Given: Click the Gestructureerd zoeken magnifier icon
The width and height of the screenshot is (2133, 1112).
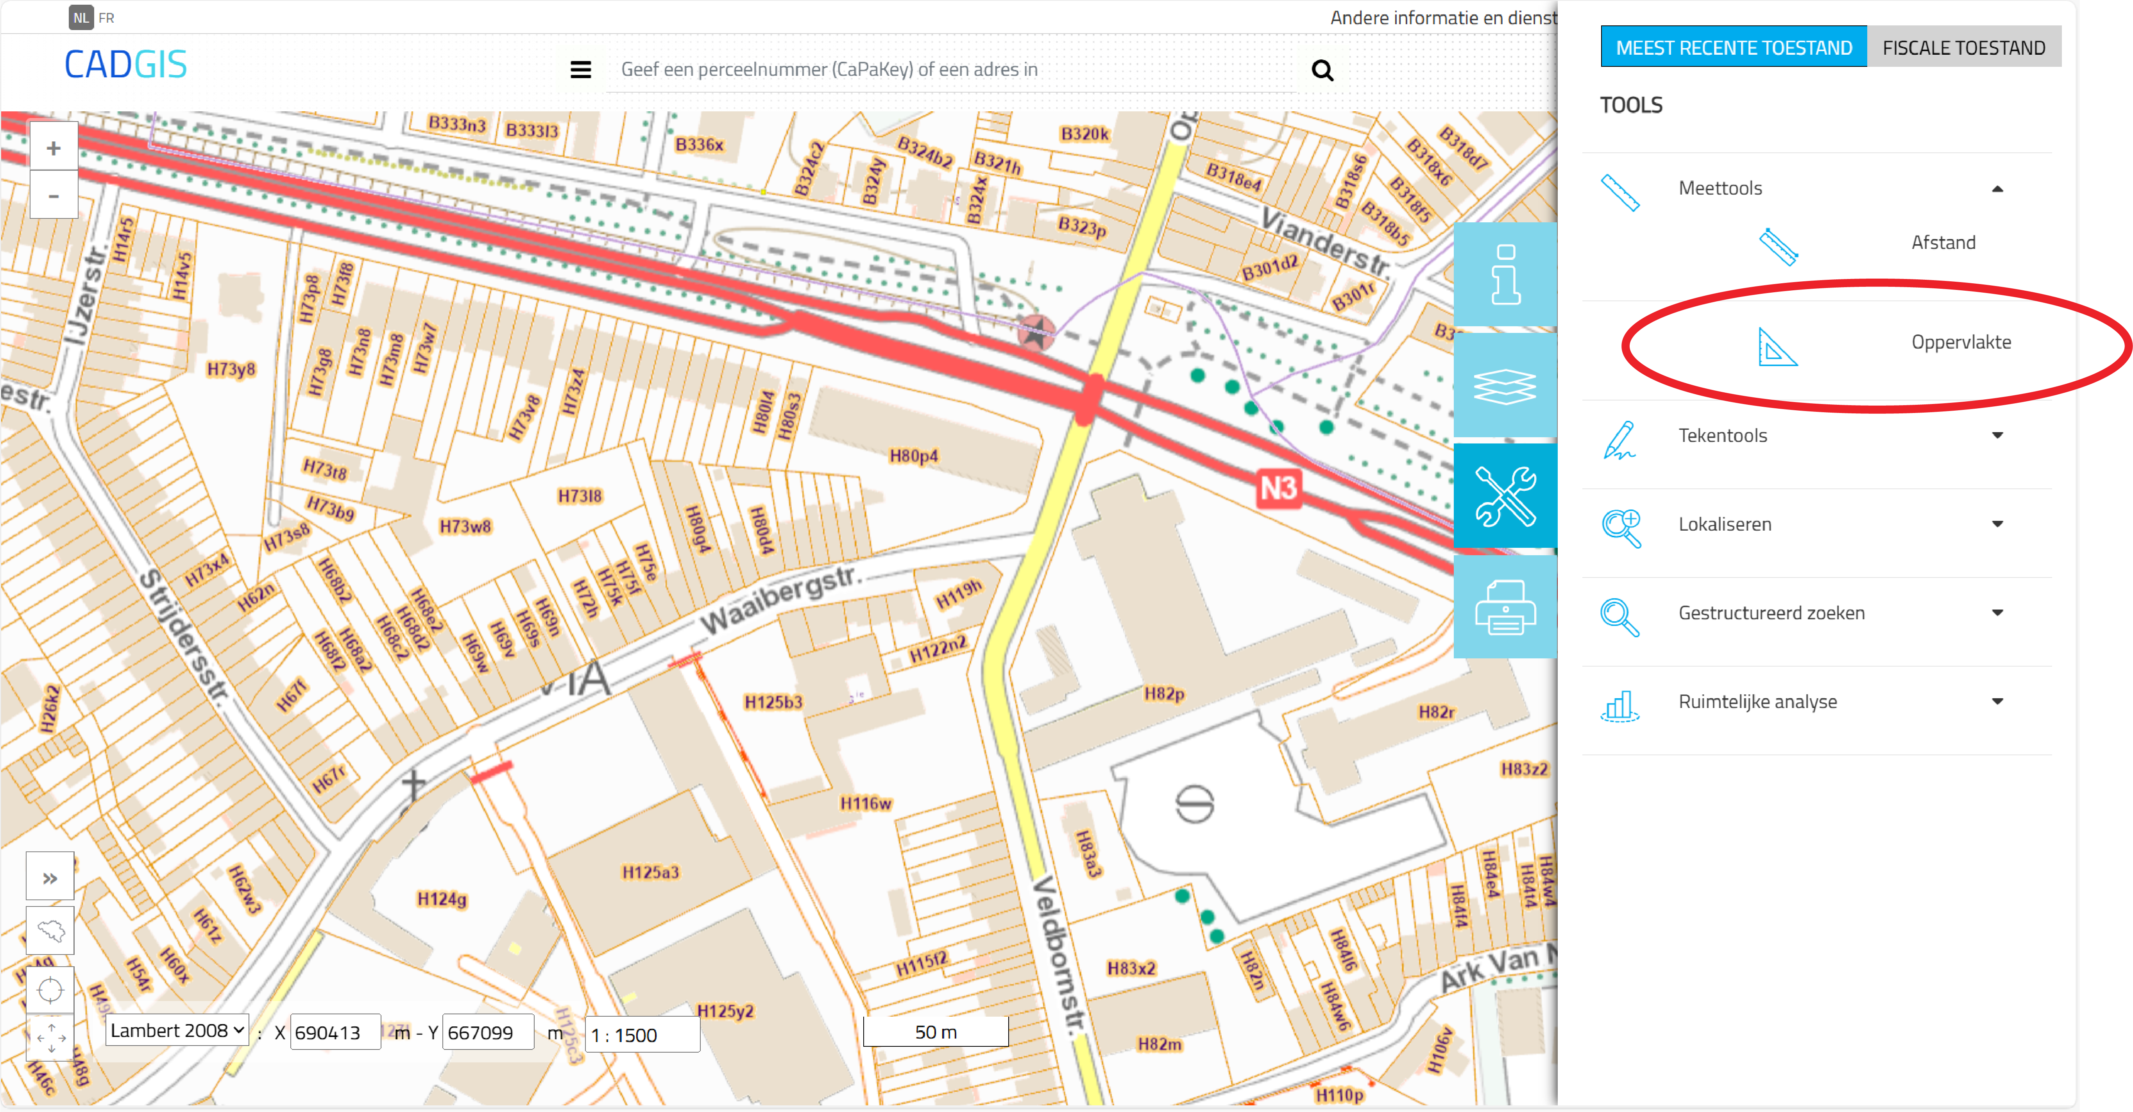Looking at the screenshot, I should point(1619,617).
